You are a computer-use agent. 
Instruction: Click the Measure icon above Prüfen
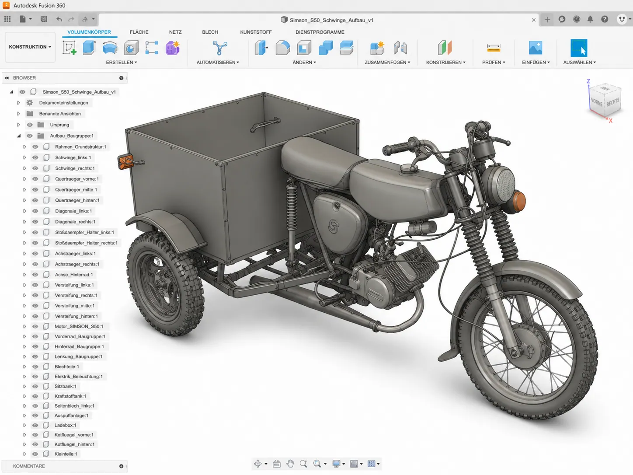[494, 48]
